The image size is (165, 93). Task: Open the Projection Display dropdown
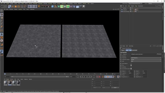146,59
